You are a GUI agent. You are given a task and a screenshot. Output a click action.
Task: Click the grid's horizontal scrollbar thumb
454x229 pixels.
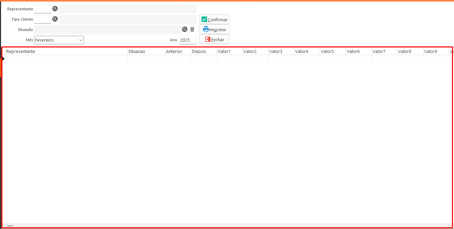pyautogui.click(x=10, y=226)
